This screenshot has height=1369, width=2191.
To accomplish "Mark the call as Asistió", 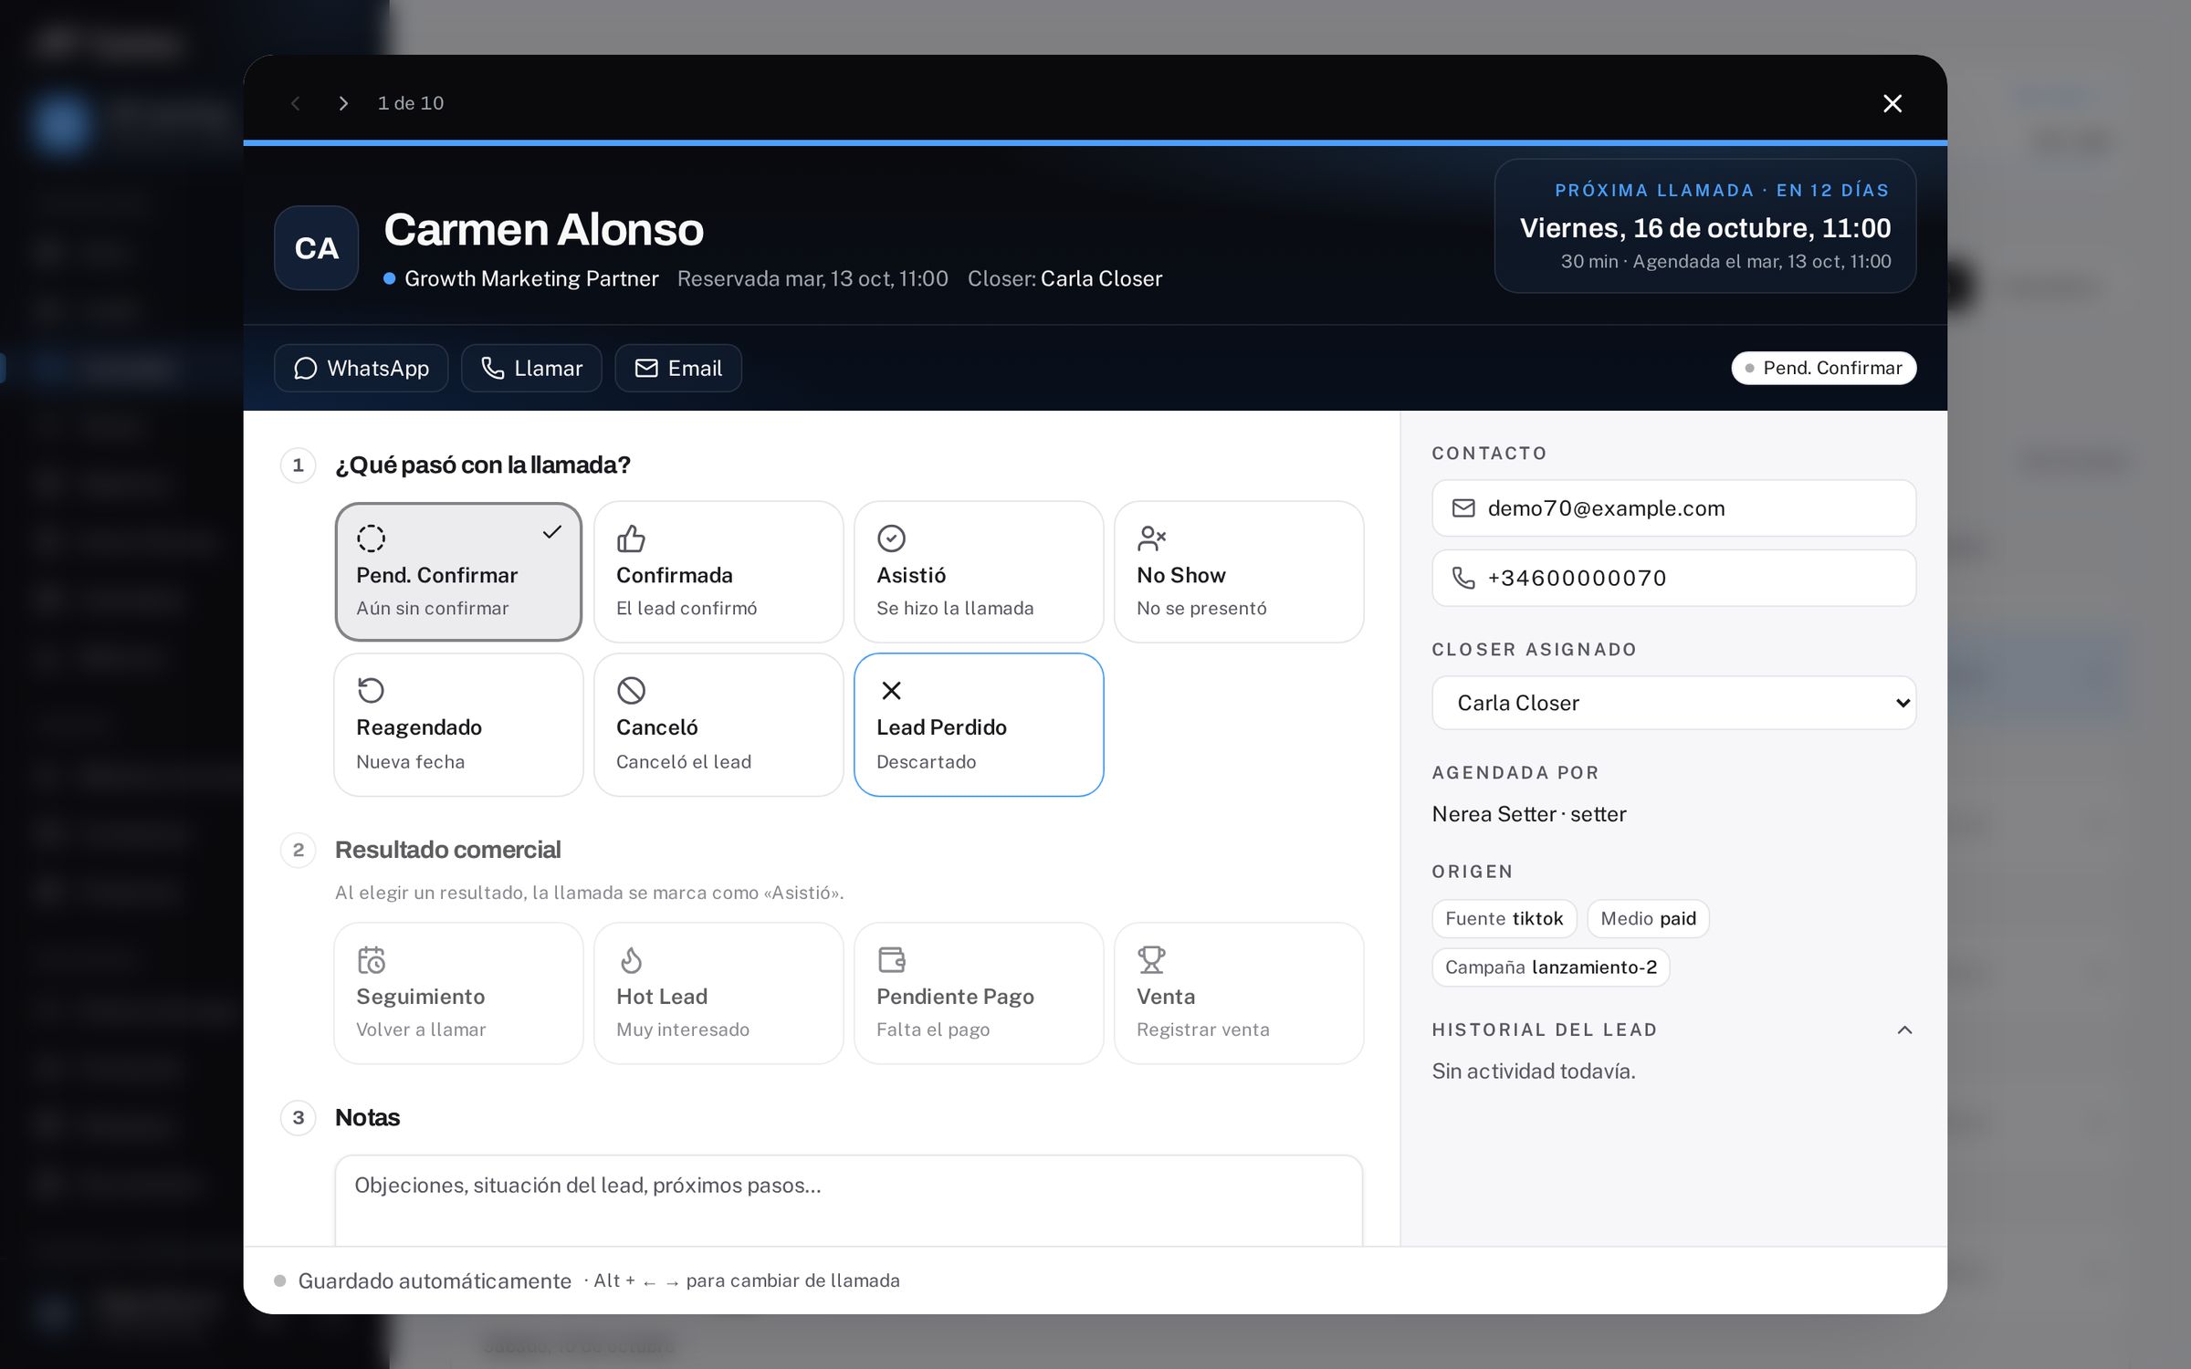I will [979, 571].
